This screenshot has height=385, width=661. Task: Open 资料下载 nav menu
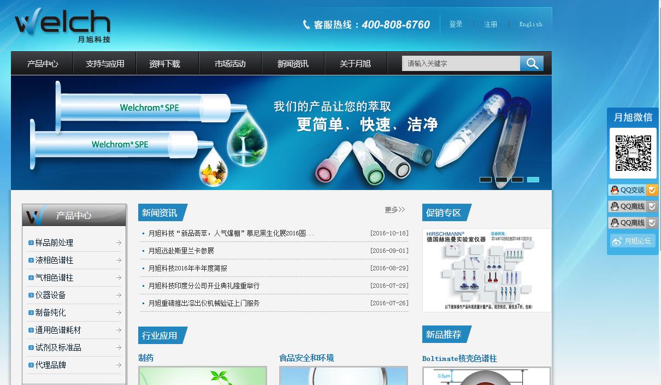click(x=164, y=64)
